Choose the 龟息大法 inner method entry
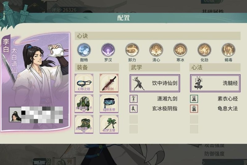The height and width of the screenshot is (165, 247). click(x=214, y=109)
